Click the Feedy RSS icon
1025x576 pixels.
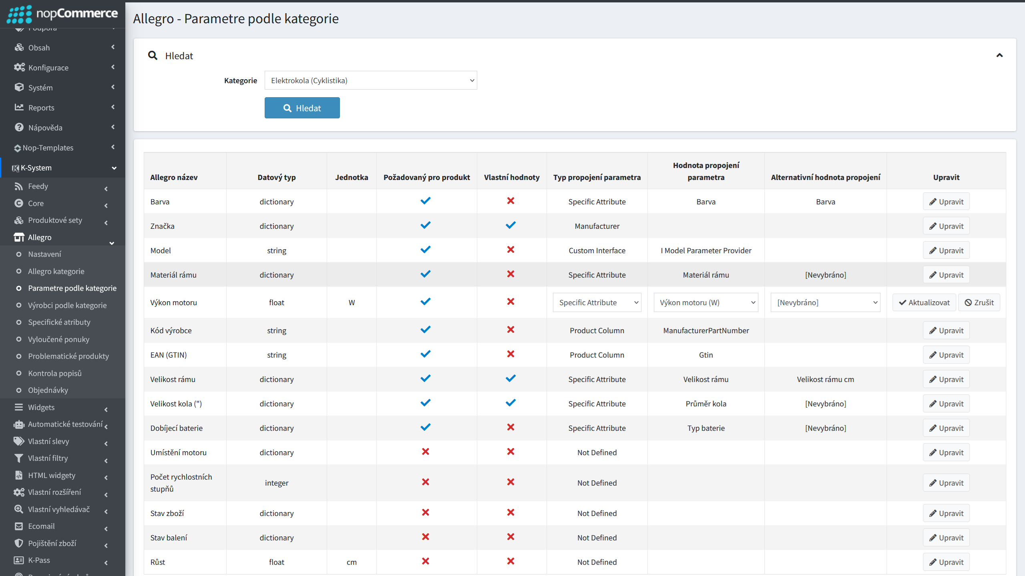pos(19,186)
